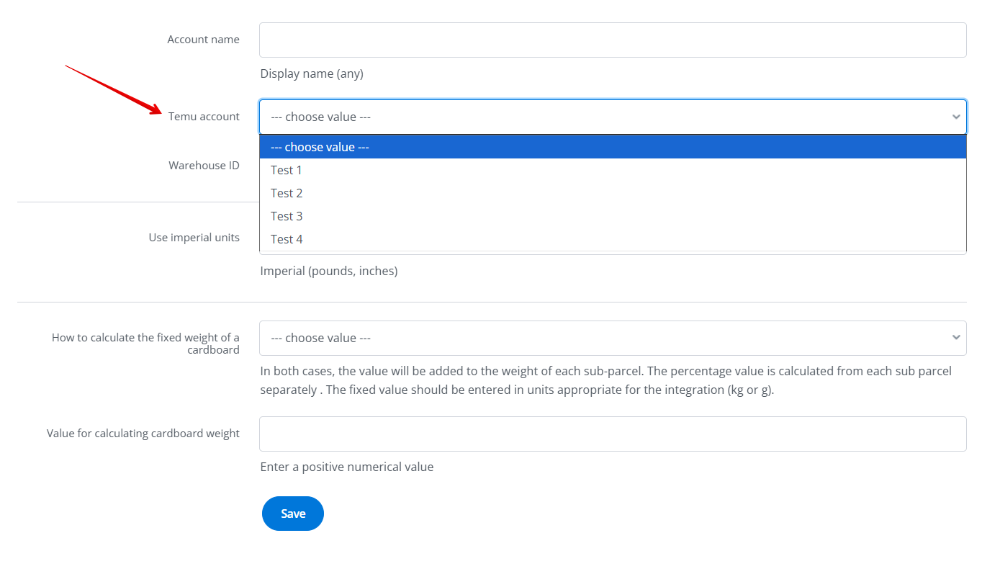
Task: Click the 'Imperial (pounds, inches)' hint text
Action: (329, 271)
